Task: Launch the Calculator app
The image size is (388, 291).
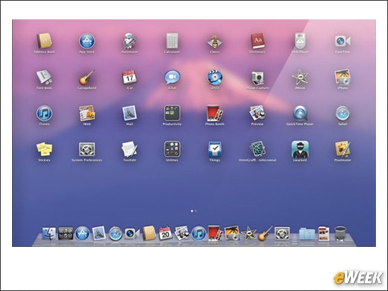Action: coord(172,41)
